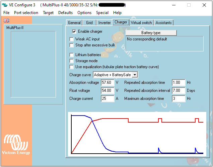The image size is (213, 167).
Task: Open the Port selection menu
Action: click(x=26, y=13)
